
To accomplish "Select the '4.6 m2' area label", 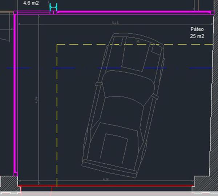I will (31, 3).
